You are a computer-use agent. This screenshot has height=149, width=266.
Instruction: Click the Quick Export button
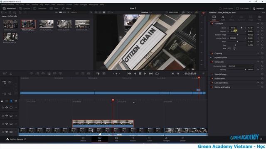pyautogui.click(x=226, y=8)
